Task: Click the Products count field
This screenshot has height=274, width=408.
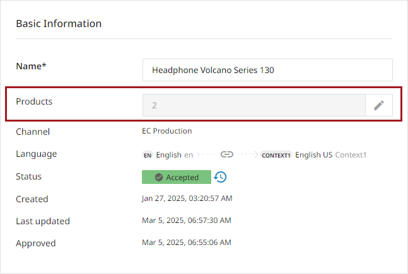Action: [x=254, y=105]
